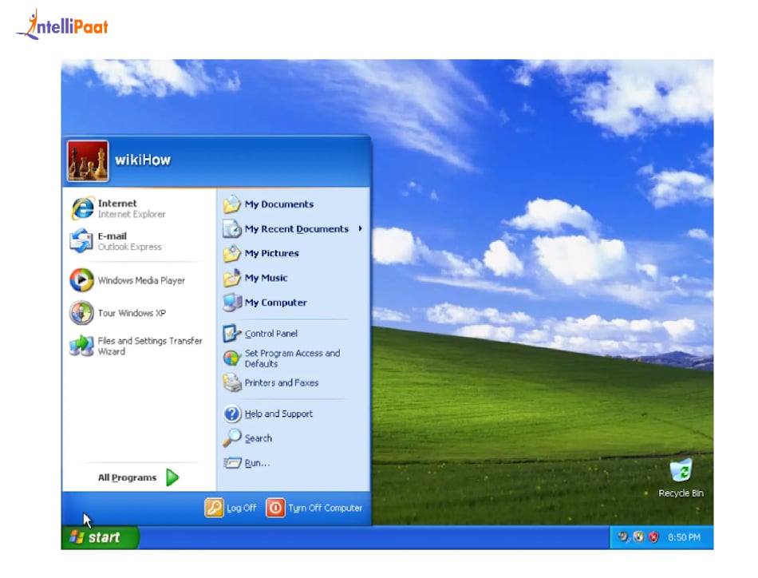Click the middle system tray icon

click(x=638, y=537)
